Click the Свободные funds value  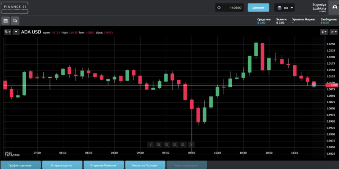click(325, 23)
